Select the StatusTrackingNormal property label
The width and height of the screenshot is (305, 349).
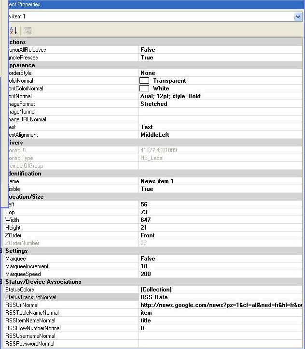coord(31,297)
